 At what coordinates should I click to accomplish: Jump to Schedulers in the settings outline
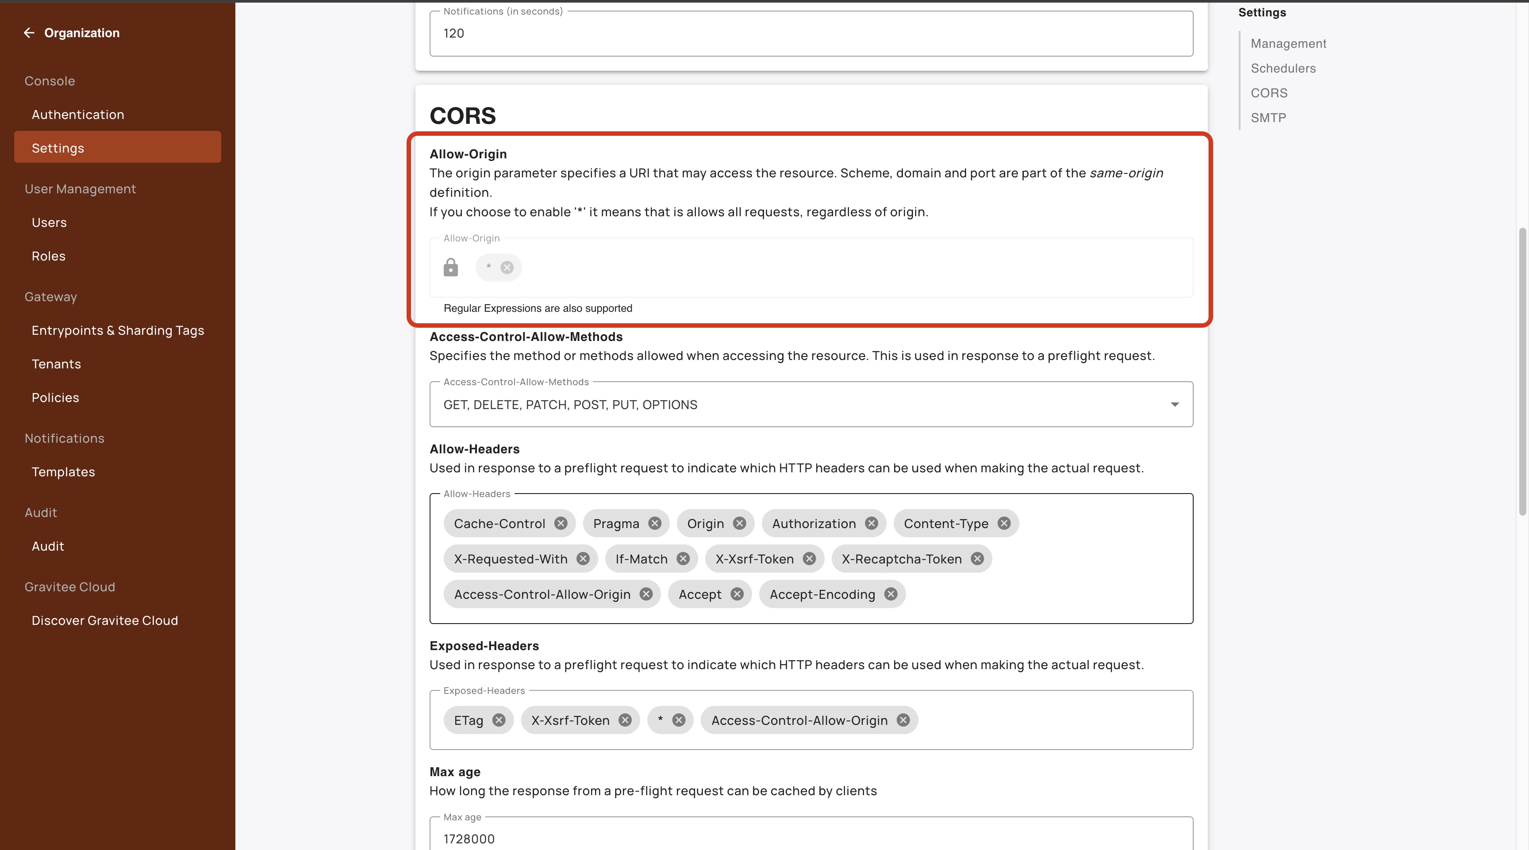[1283, 68]
